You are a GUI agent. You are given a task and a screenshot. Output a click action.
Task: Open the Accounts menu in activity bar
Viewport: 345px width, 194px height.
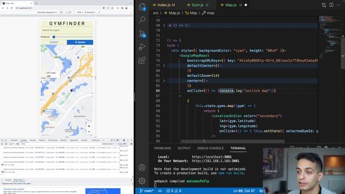(142, 168)
